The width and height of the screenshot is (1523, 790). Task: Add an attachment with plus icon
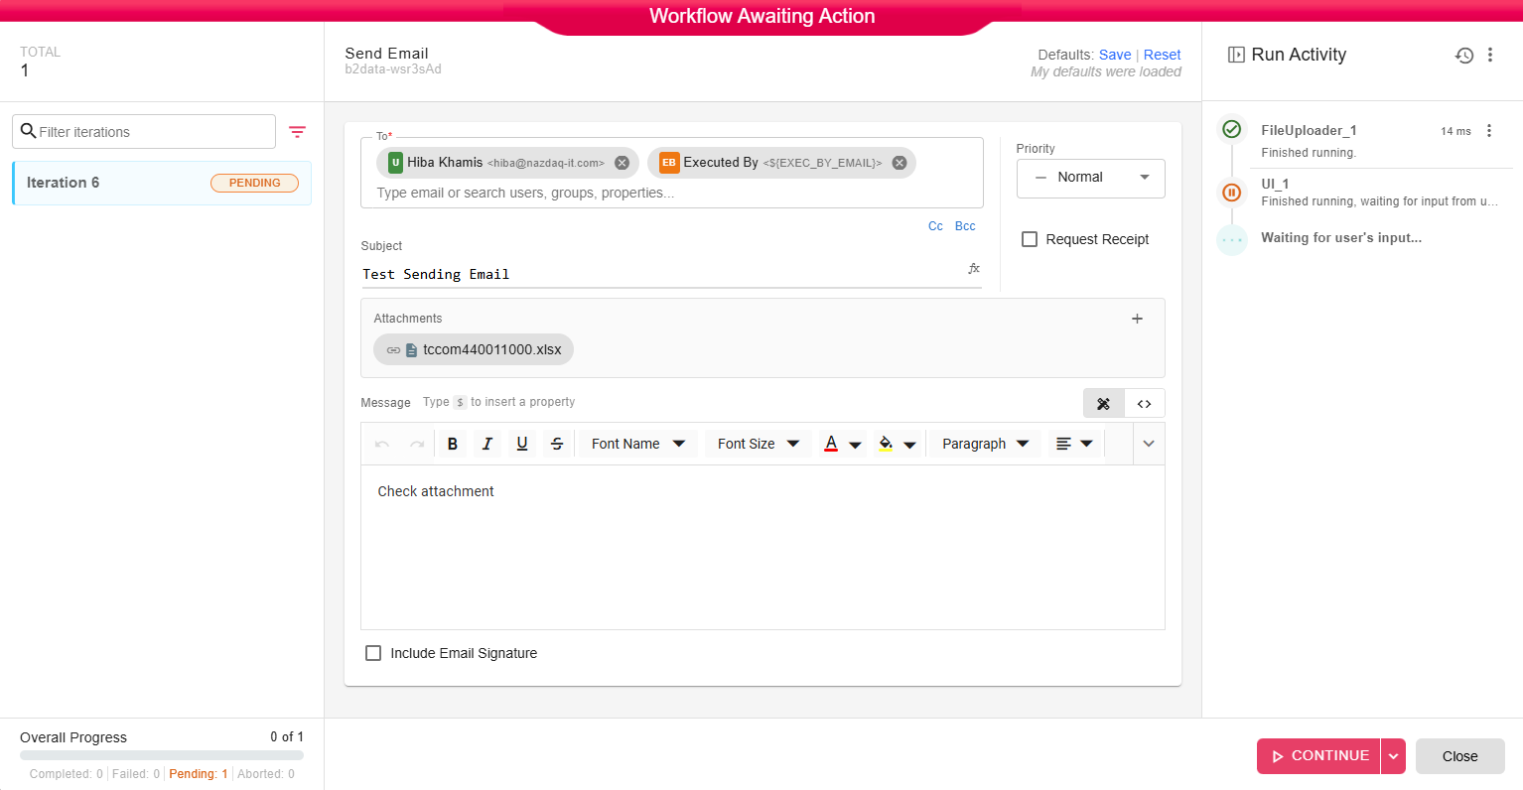tap(1137, 319)
